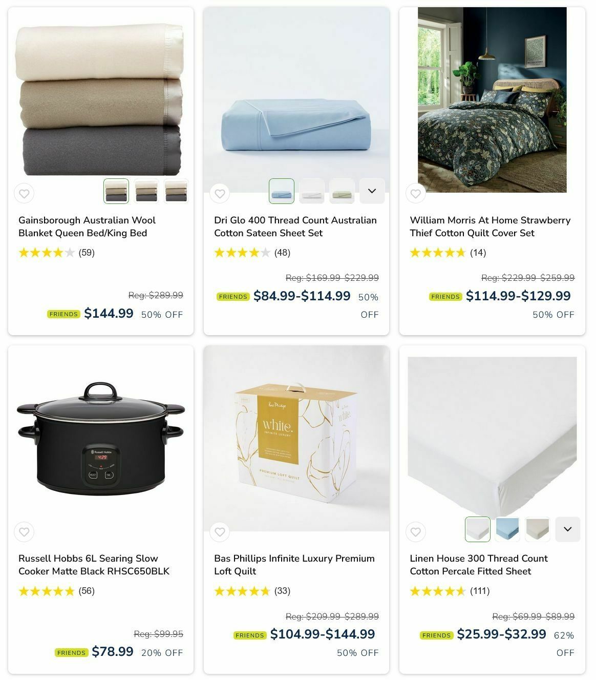Save William Morris Quilt Cover to wishlist
The height and width of the screenshot is (680, 596).
click(416, 194)
